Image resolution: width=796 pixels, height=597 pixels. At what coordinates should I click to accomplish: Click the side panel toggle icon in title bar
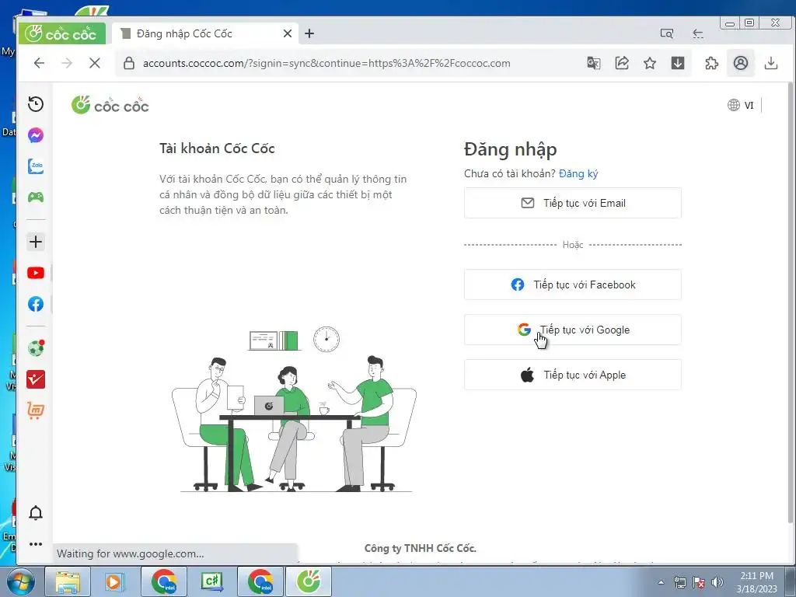pos(698,33)
